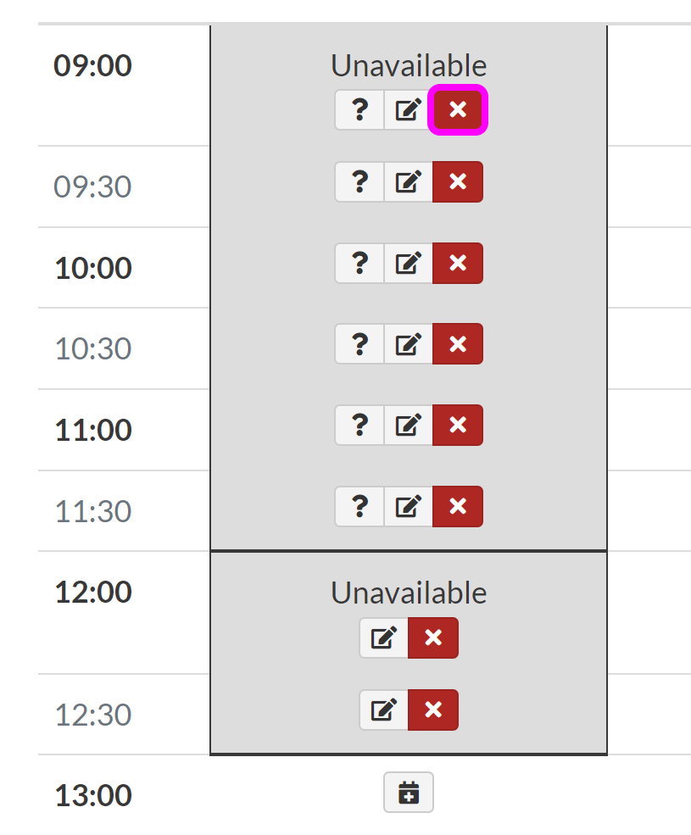Viewport: 691px width, 835px height.
Task: Edit the 10:00 slot entry
Action: tap(409, 263)
